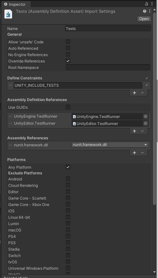Viewport: 158px width, 278px height.
Task: Exclude the macOS platform
Action: click(68, 230)
